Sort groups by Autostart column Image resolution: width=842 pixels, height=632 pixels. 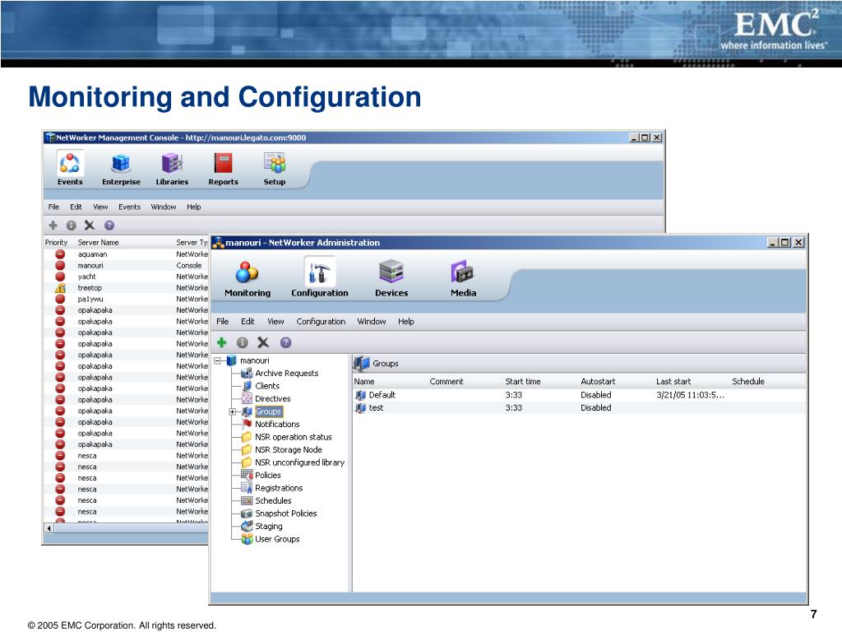click(598, 382)
